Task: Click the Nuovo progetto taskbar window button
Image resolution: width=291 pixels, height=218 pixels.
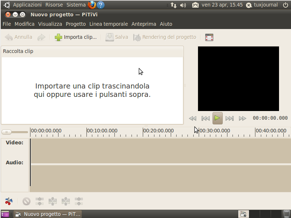Action: click(x=48, y=214)
